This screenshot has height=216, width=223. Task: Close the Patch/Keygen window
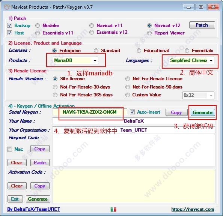(213, 7)
